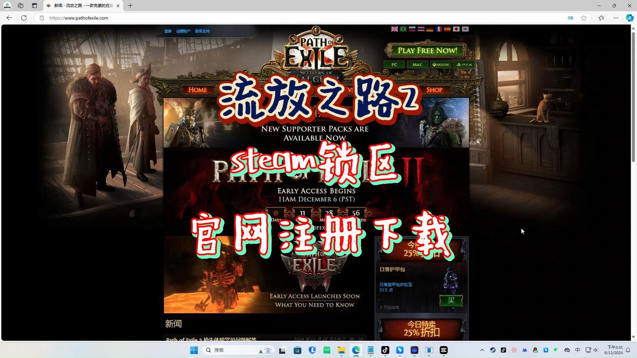Choose the Xbox One platform button
This screenshot has height=358, width=637.
coord(441,65)
